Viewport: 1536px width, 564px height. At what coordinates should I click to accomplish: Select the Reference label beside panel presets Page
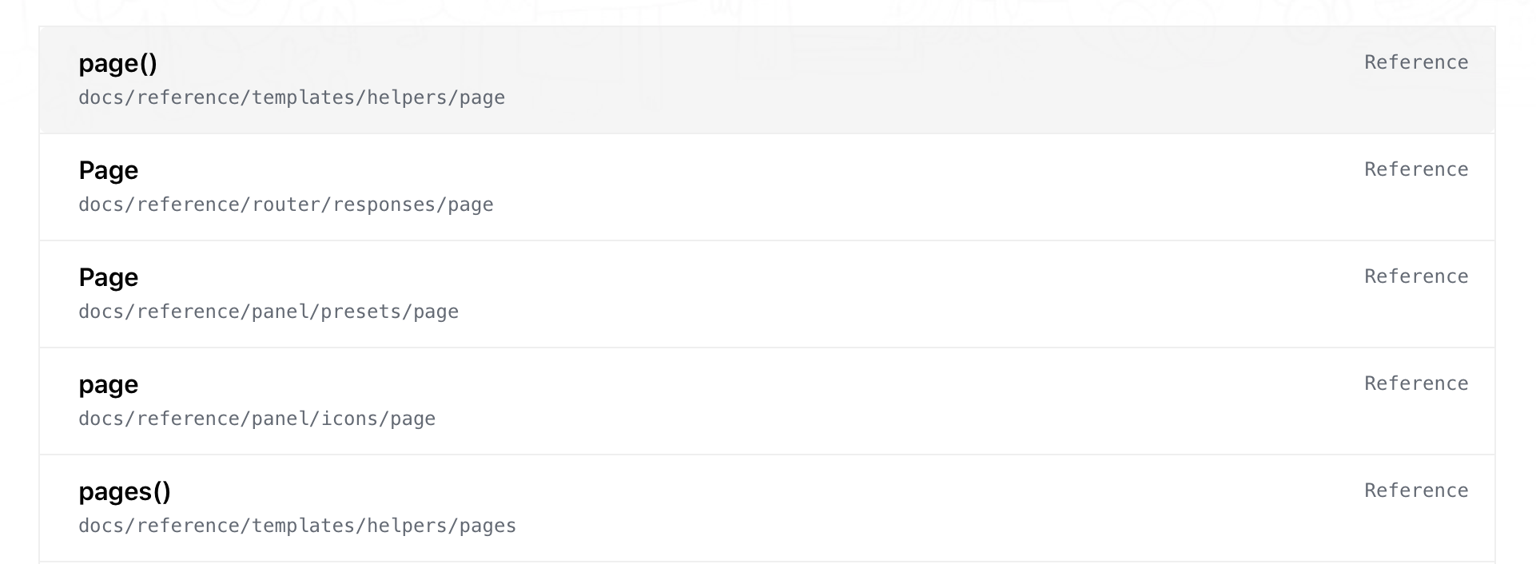[x=1416, y=276]
